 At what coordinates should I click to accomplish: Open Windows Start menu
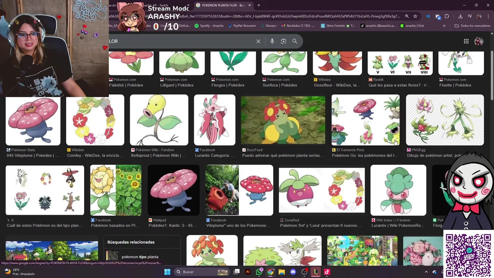point(167,272)
